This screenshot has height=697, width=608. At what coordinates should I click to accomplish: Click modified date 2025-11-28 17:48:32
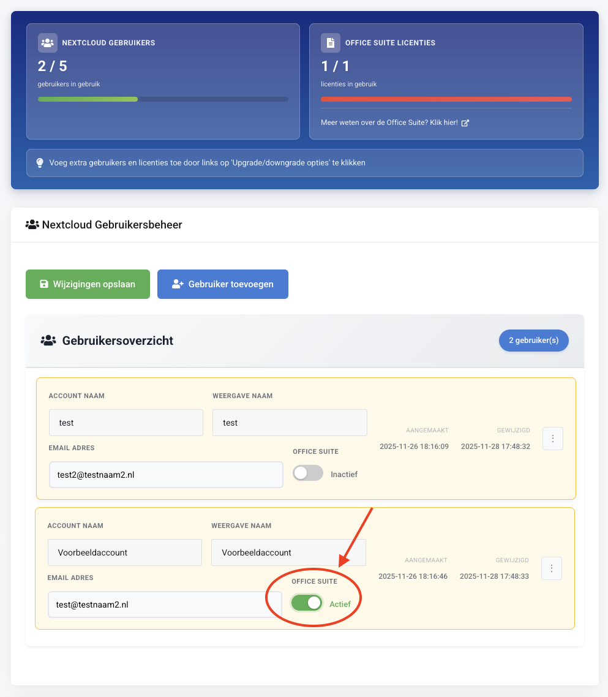click(495, 446)
